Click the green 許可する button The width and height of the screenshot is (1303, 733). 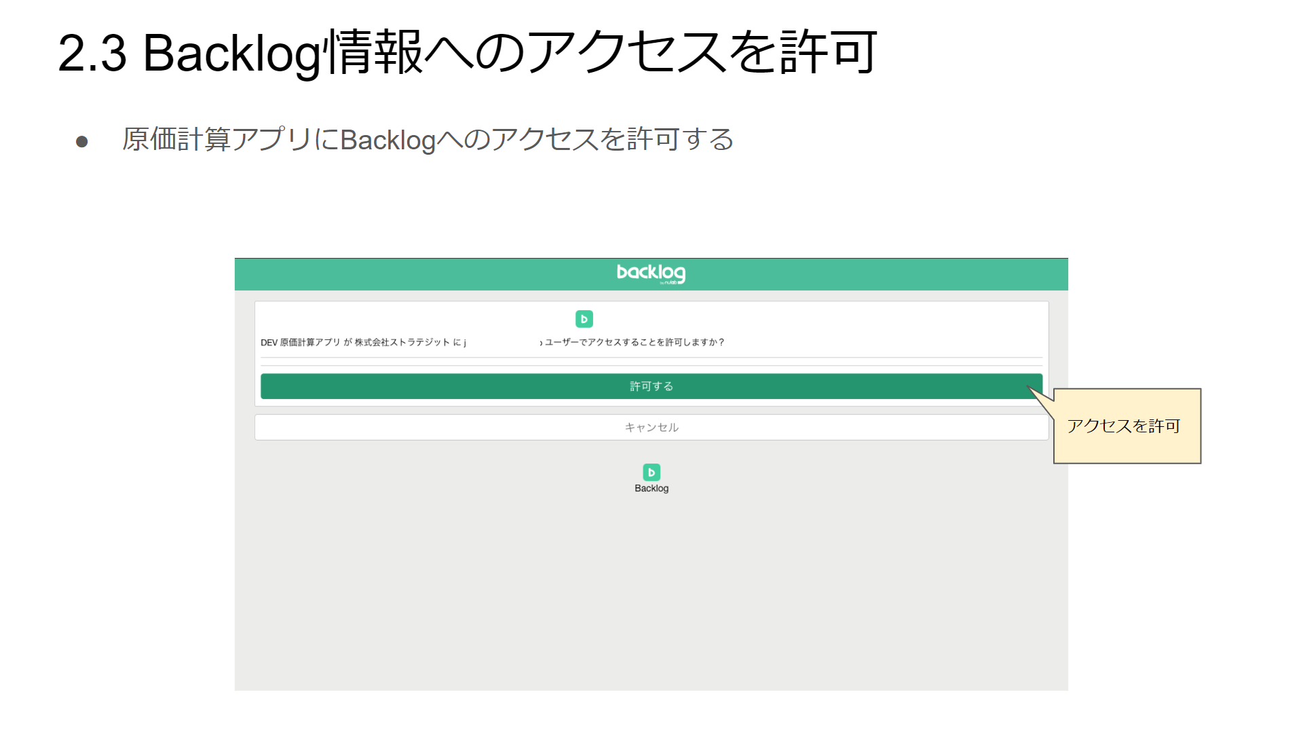651,386
